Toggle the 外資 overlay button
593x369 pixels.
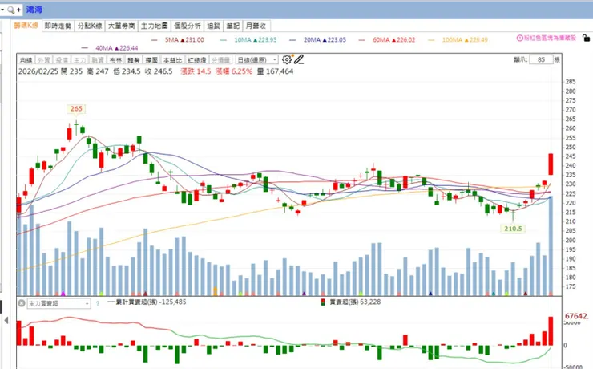44,60
